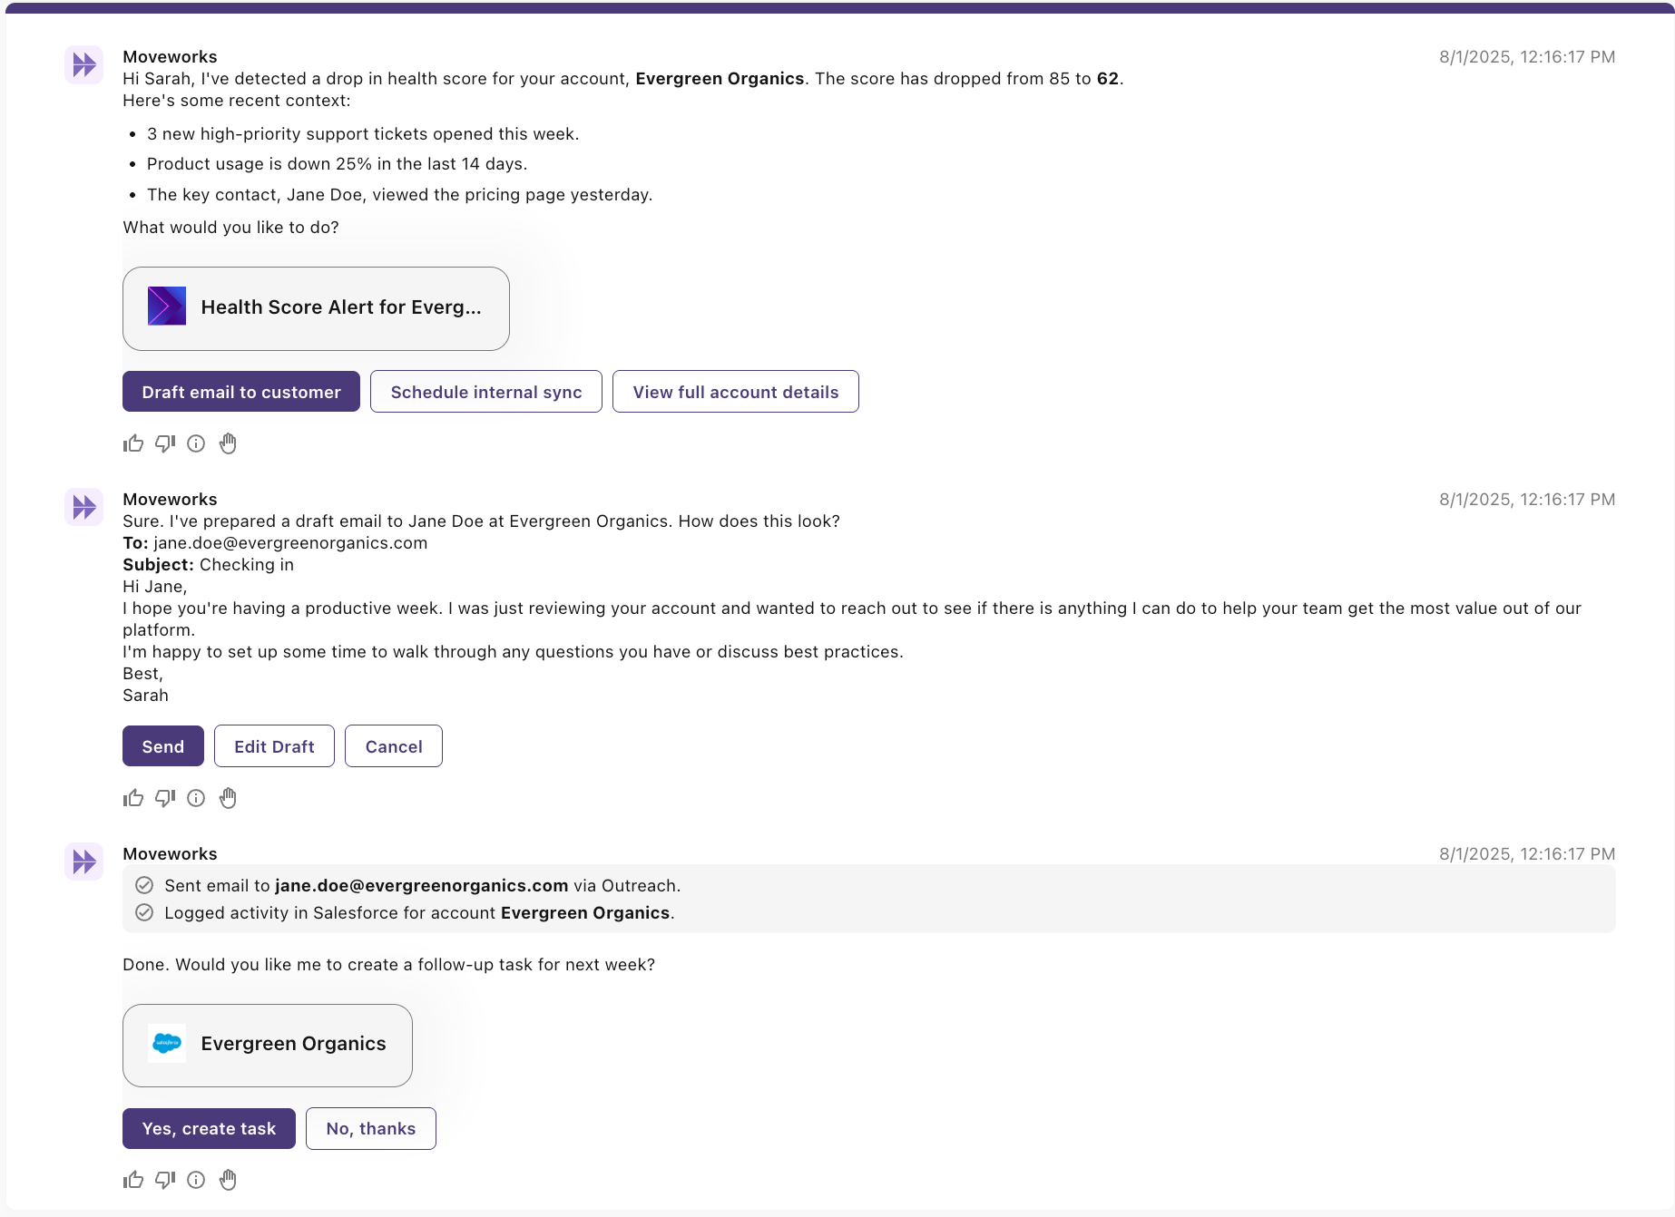The height and width of the screenshot is (1217, 1675).
Task: Open View full account details
Action: pos(735,392)
